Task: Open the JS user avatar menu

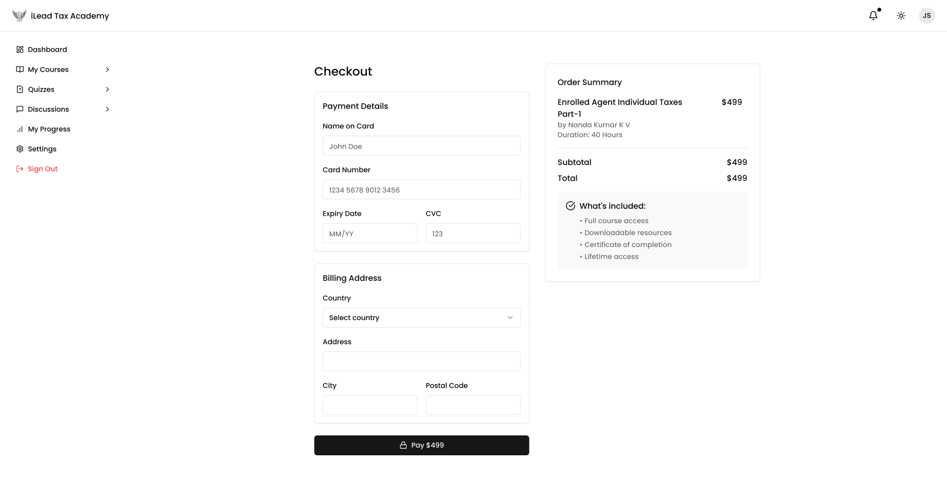Action: pos(927,16)
